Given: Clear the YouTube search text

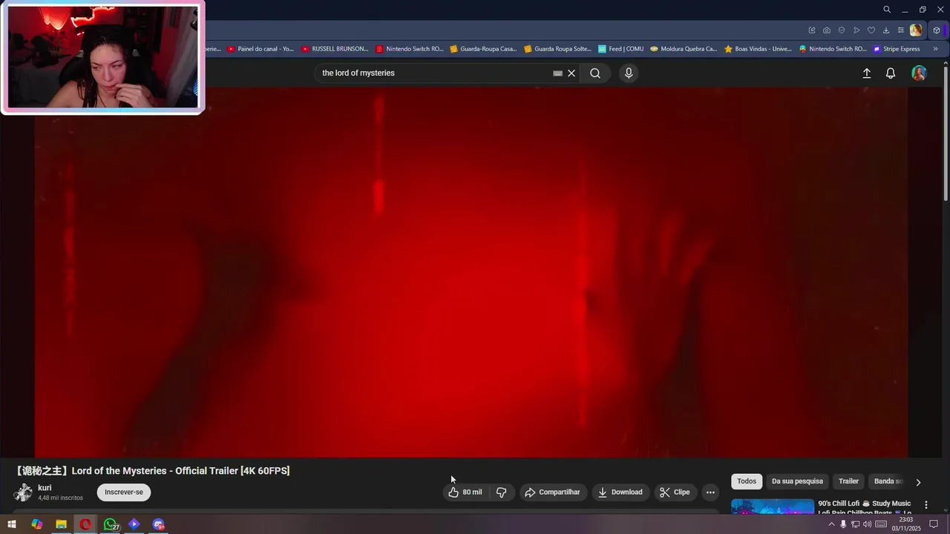Looking at the screenshot, I should [571, 73].
